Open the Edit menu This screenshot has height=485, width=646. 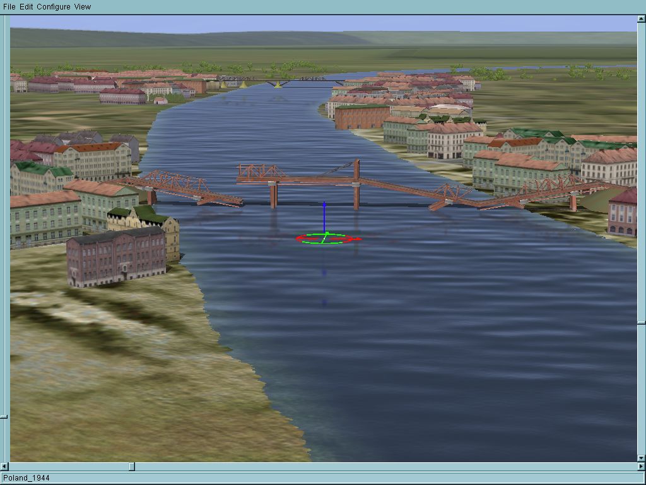click(x=26, y=6)
